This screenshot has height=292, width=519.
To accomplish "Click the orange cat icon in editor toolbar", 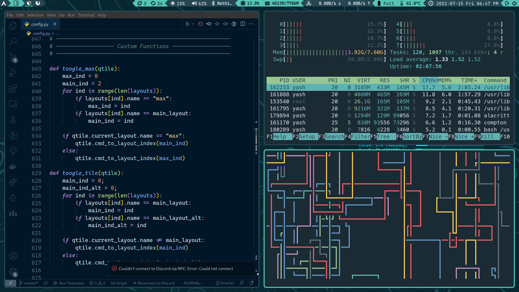I will 200,24.
